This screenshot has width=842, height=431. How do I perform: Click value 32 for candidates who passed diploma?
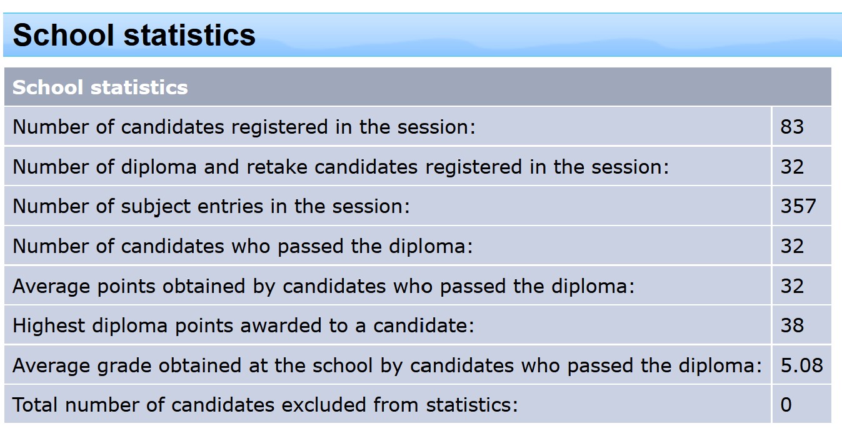[x=792, y=246]
